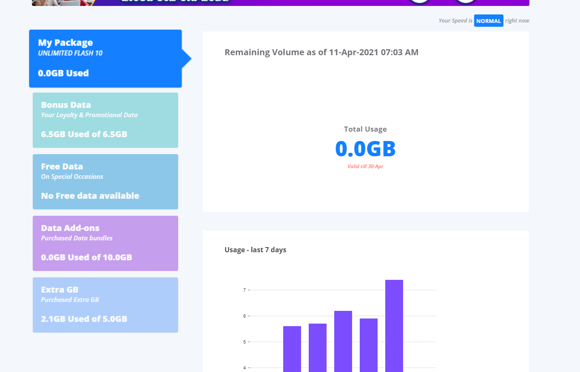Open the Extra GB card
This screenshot has width=580, height=372.
(x=105, y=305)
